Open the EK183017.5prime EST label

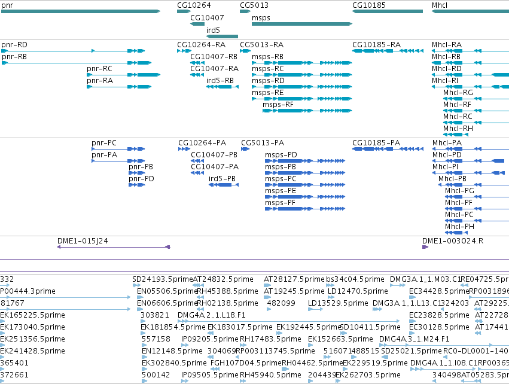(240, 328)
